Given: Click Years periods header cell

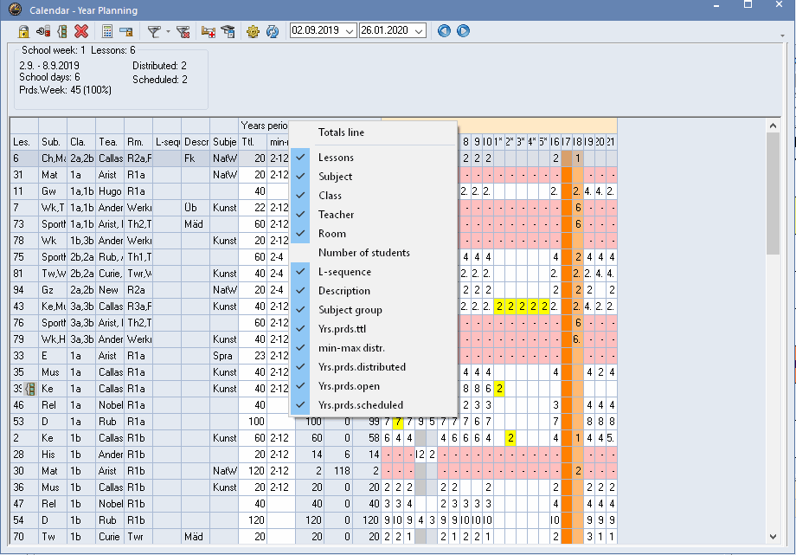Looking at the screenshot, I should click(264, 126).
